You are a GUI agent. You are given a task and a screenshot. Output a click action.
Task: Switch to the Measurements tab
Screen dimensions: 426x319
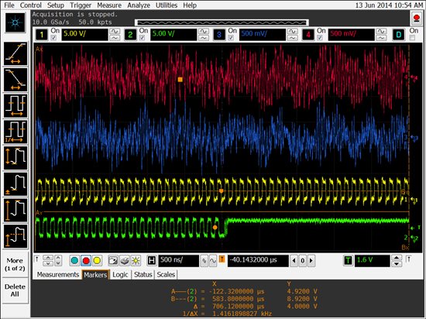click(58, 274)
